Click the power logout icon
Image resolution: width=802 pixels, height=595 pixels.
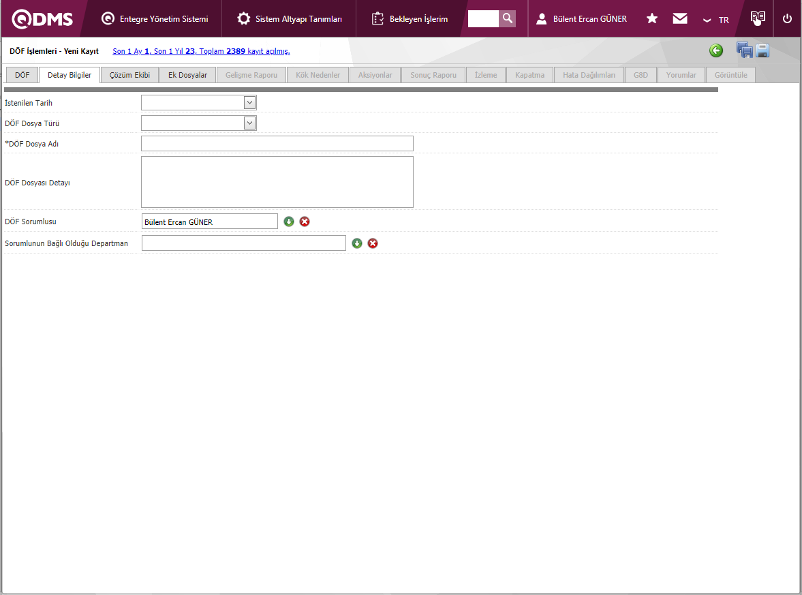787,19
